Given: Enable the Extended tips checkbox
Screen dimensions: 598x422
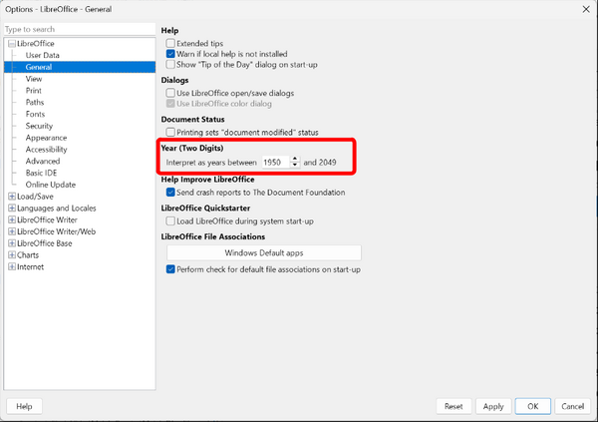Looking at the screenshot, I should coord(170,43).
